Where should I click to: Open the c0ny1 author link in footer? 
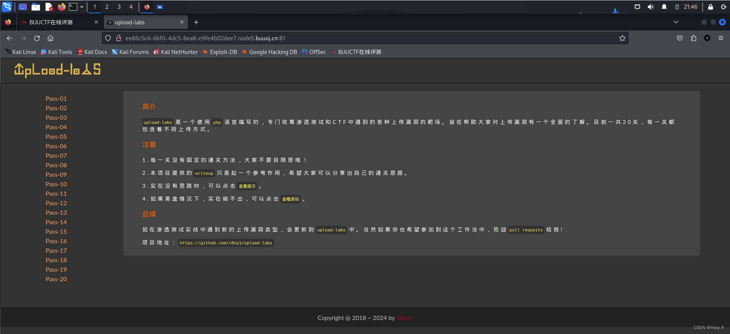(404, 318)
